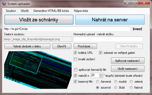Click the URL field showing http://is.gd/rCwLtp
Screen dimensions: 152x95
click(x=67, y=29)
